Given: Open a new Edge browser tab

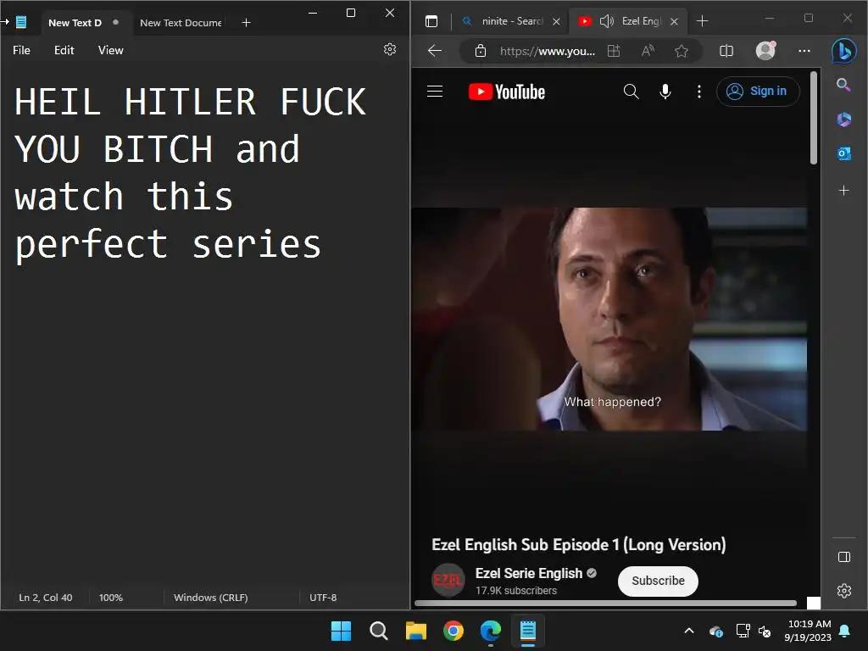Looking at the screenshot, I should point(702,21).
